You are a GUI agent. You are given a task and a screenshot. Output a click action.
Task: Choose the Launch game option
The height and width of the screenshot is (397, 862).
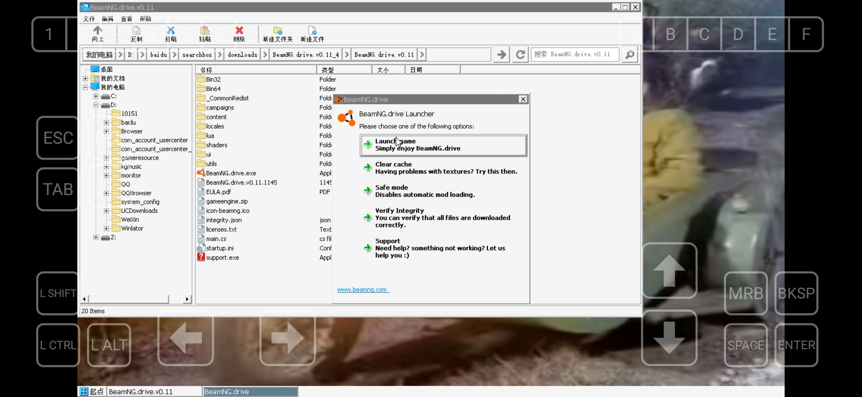(443, 145)
